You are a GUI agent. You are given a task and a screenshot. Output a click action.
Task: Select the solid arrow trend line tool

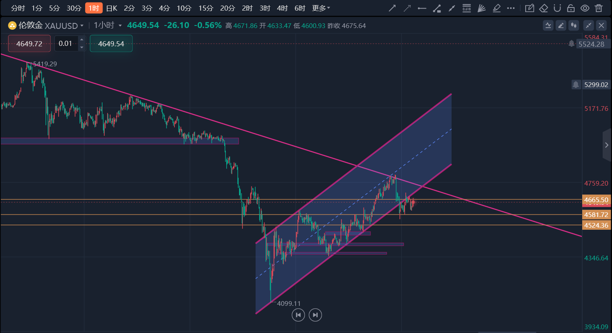pyautogui.click(x=393, y=8)
